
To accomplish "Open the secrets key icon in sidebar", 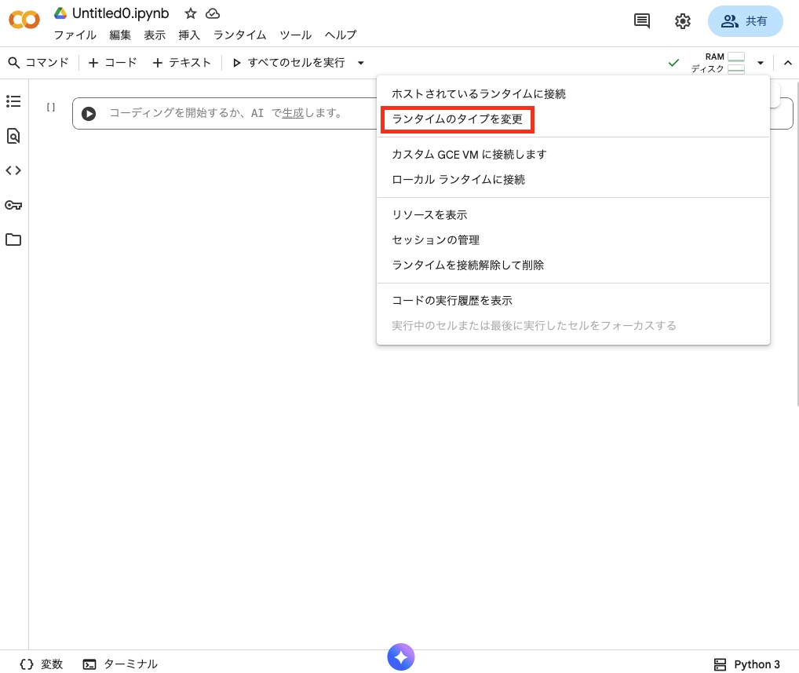I will click(13, 205).
